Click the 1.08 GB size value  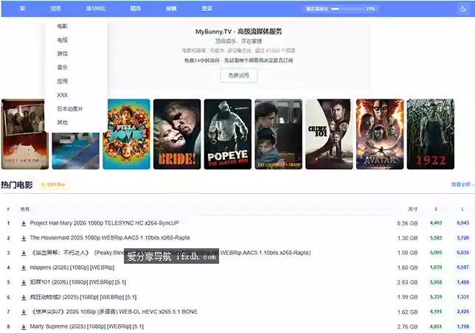[x=407, y=253]
